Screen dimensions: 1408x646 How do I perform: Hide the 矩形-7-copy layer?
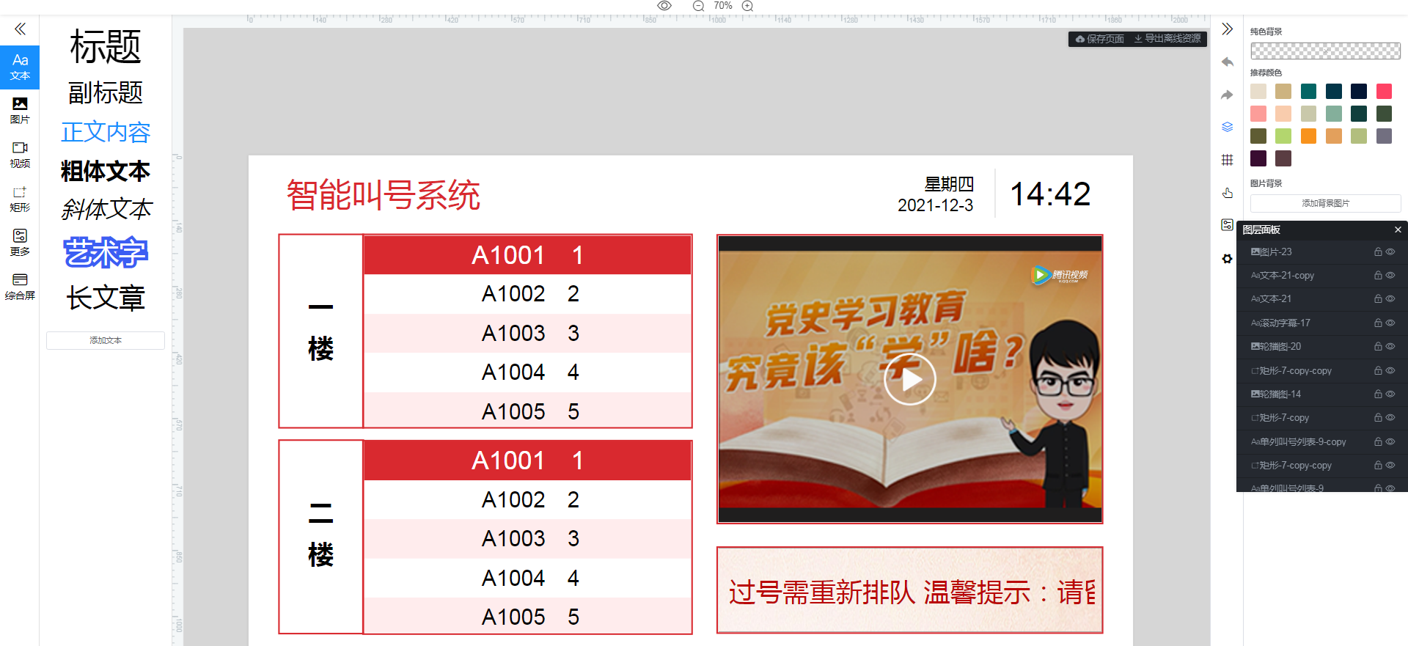point(1390,417)
